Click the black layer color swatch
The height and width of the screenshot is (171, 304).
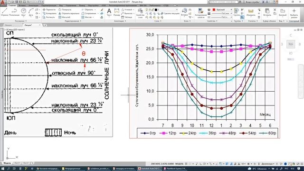[x=156, y=9]
